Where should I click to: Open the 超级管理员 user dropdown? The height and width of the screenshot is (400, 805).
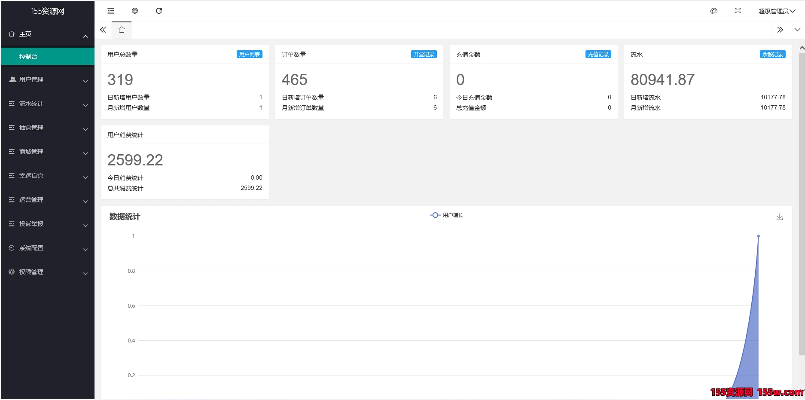pos(776,11)
